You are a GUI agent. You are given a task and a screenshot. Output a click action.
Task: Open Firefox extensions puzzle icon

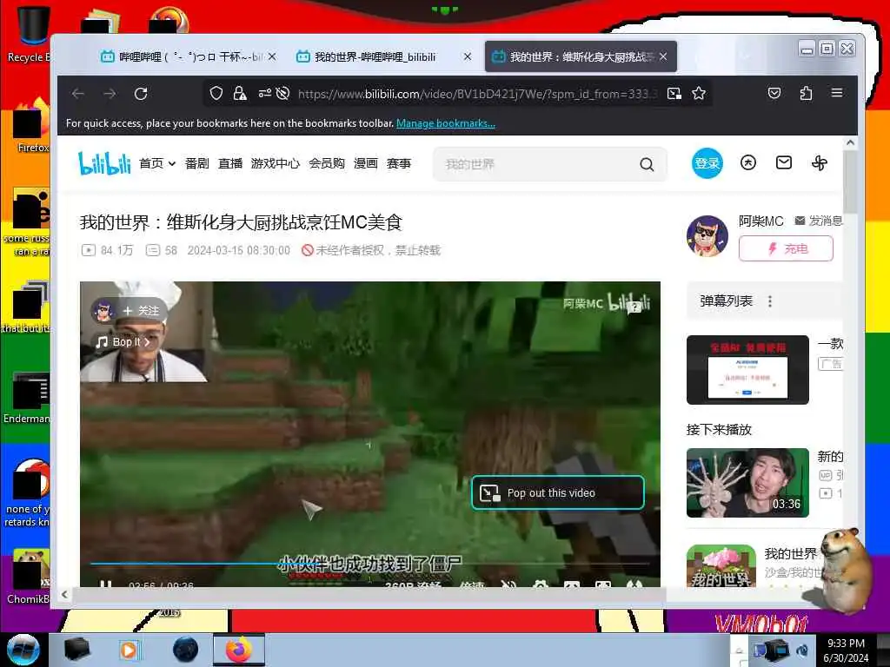click(806, 93)
